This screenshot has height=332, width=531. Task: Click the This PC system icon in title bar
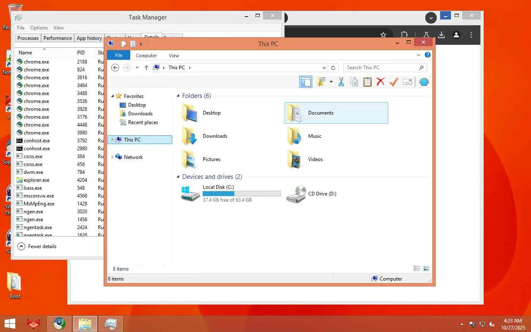tap(111, 43)
